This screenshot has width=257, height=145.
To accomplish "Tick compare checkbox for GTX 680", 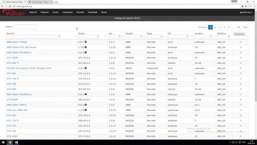I will 241,89.
